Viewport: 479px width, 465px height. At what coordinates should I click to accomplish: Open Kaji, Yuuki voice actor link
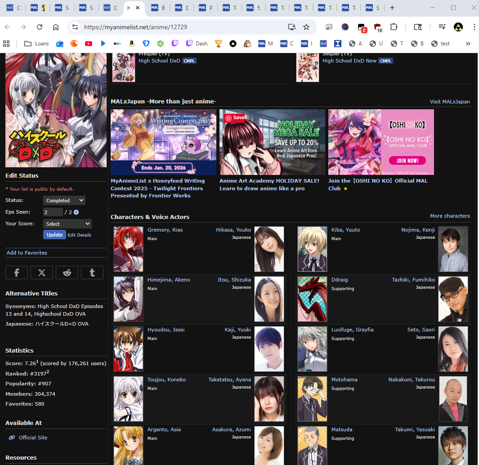point(237,330)
